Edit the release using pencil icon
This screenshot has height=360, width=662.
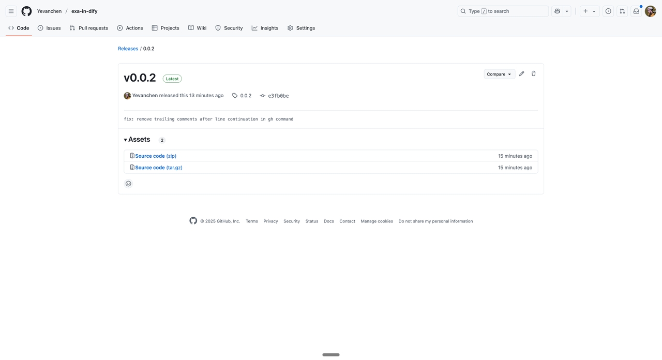[x=521, y=74]
